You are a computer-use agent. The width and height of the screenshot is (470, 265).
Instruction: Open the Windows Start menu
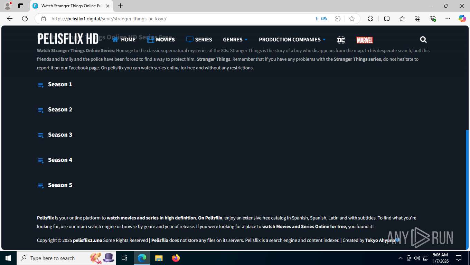8,258
